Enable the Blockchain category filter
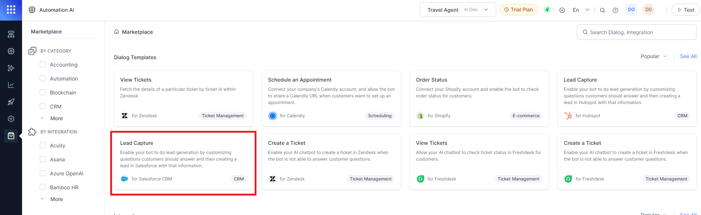Viewport: 701px width, 215px height. point(43,93)
